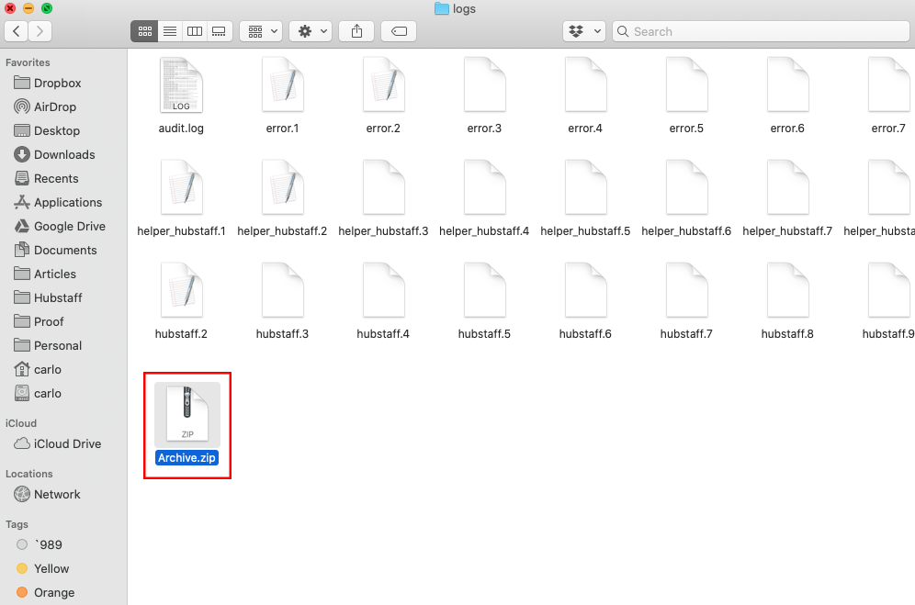
Task: Select the hubstaff.4 file
Action: pyautogui.click(x=383, y=302)
